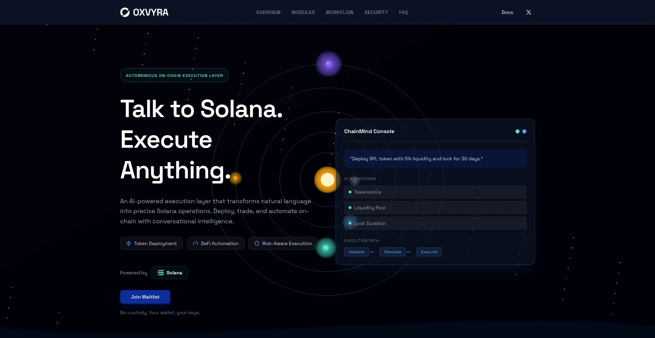The image size is (655, 338).
Task: Click the green status dot in console header
Action: pos(517,131)
